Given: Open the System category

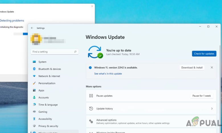Looking at the screenshot, I should pyautogui.click(x=55, y=62).
